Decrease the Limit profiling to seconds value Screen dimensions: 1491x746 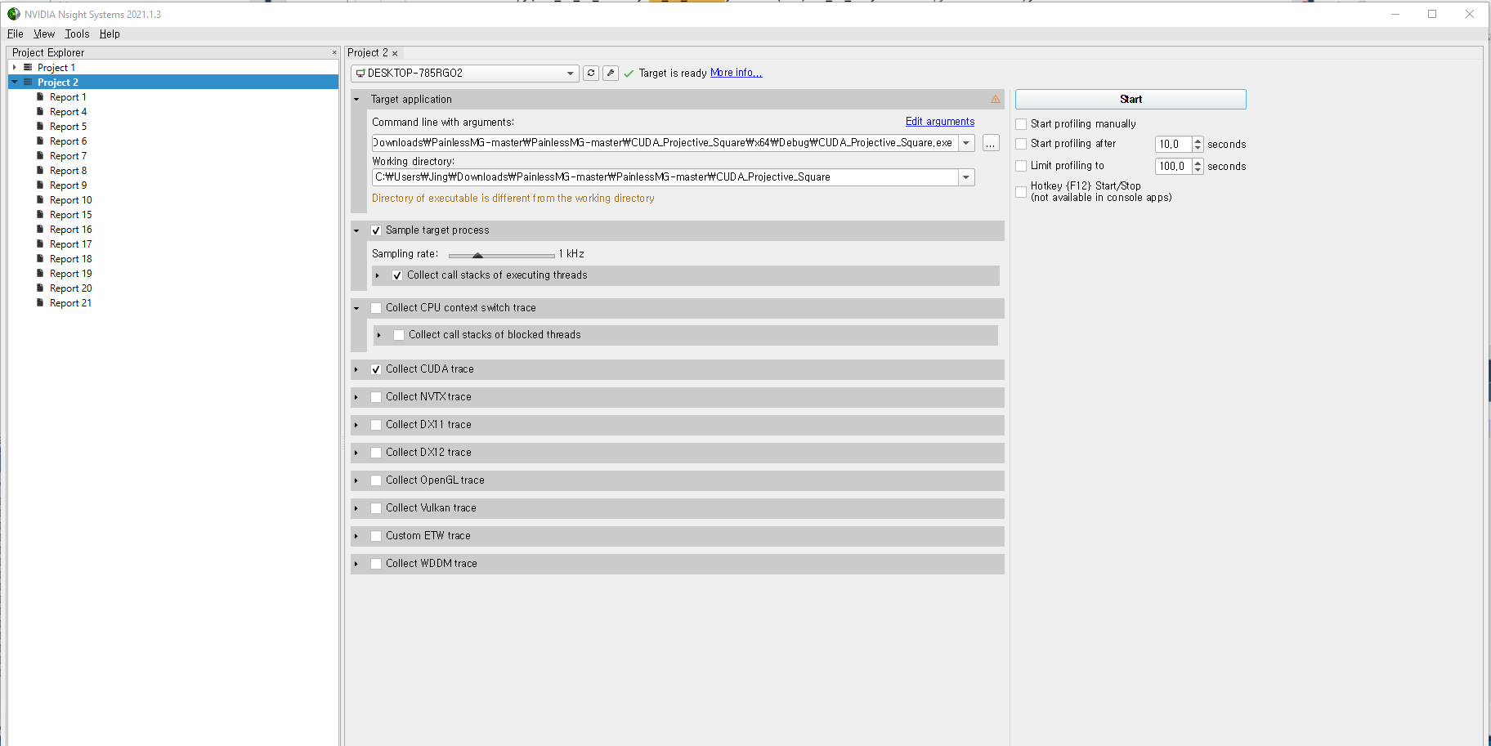(1198, 170)
